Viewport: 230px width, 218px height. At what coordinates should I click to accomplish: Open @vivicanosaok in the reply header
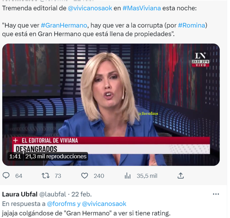pos(104,204)
